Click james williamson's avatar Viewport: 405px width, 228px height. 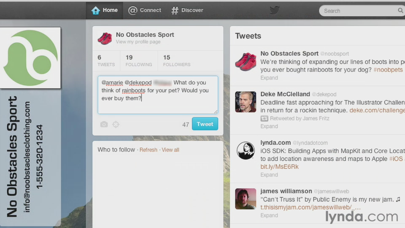point(246,199)
